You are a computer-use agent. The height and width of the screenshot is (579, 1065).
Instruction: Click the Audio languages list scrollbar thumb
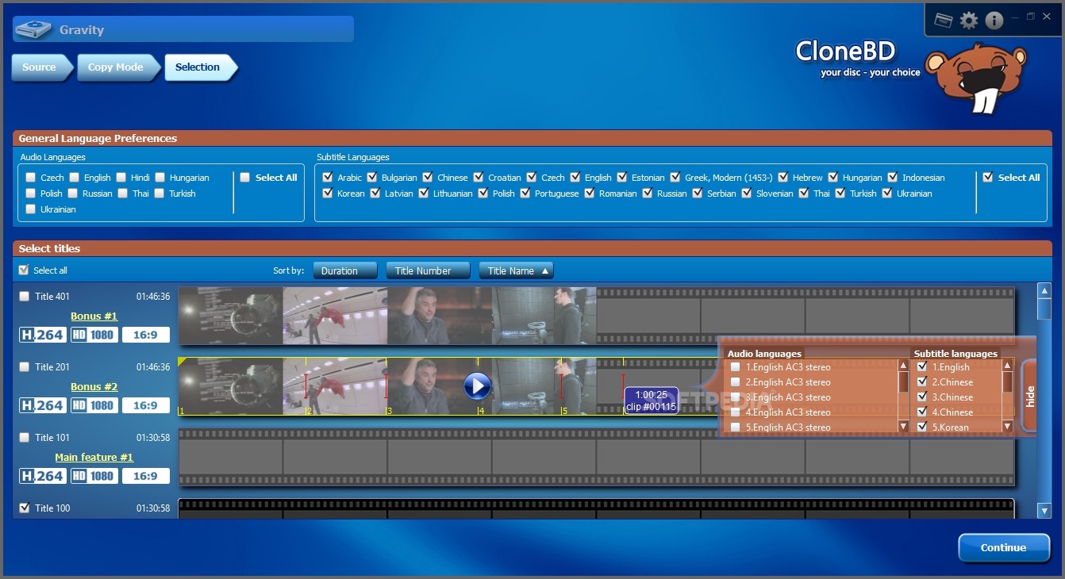pos(903,382)
